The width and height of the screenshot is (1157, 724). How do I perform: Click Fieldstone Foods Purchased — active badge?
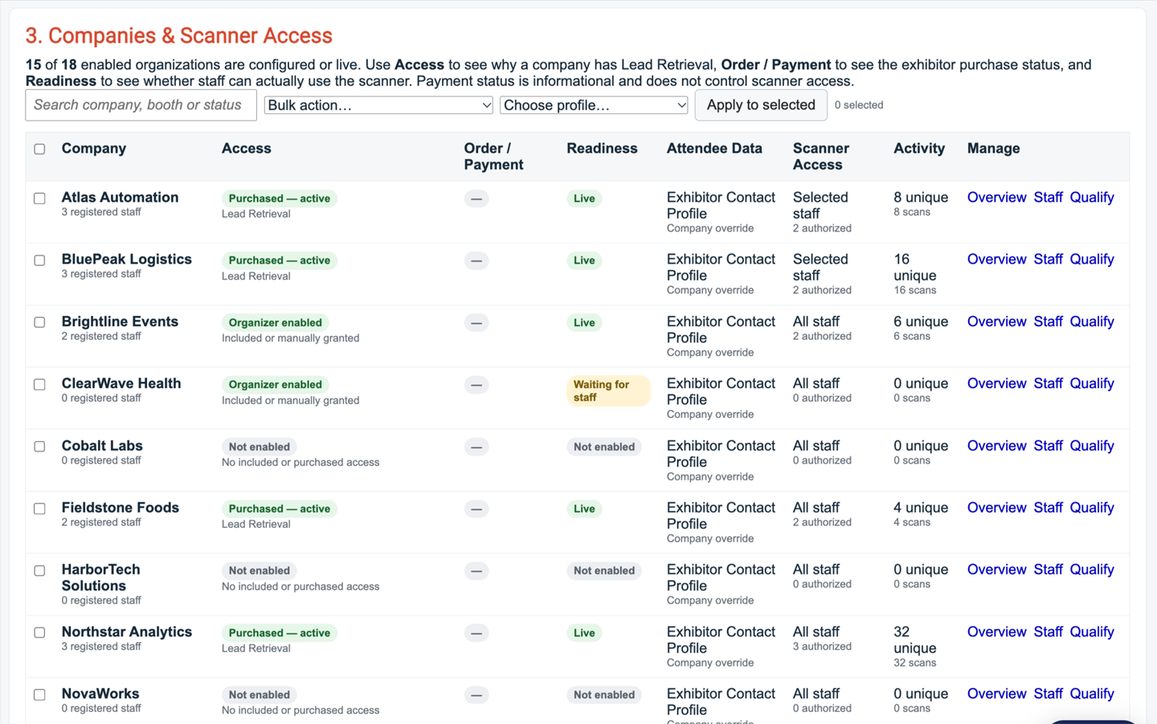280,509
